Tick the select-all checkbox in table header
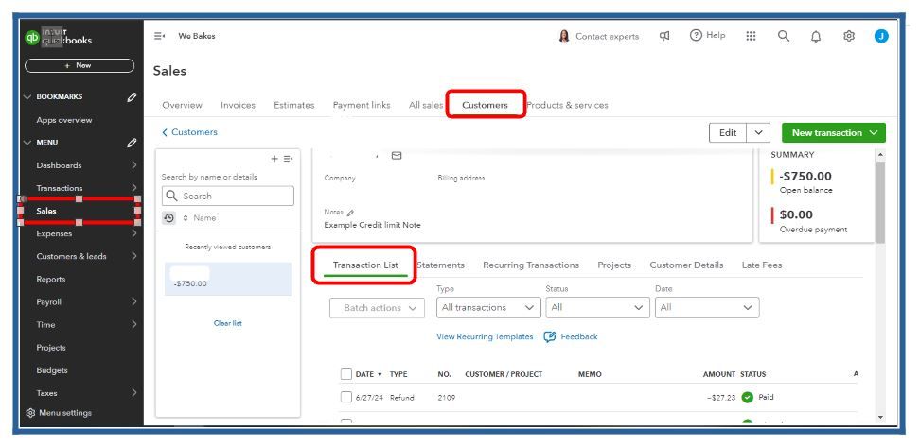Image resolution: width=920 pixels, height=445 pixels. [x=346, y=374]
